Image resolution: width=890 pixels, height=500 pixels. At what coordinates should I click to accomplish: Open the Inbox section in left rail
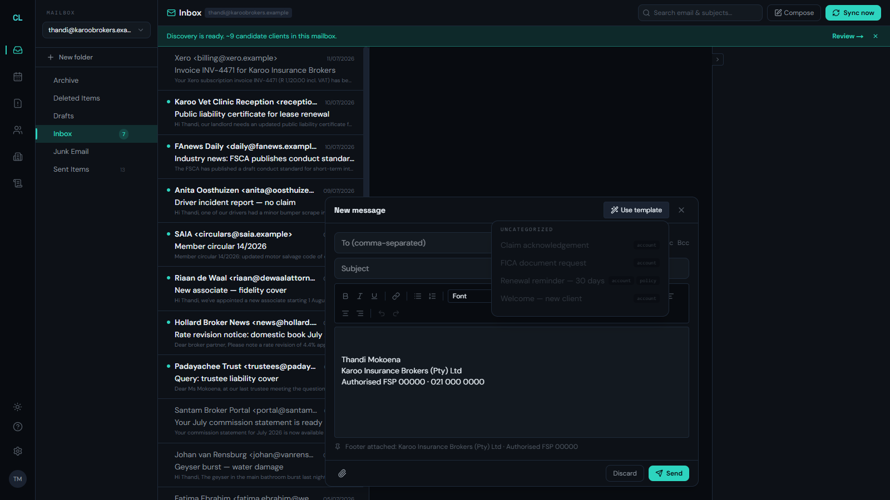[x=18, y=50]
